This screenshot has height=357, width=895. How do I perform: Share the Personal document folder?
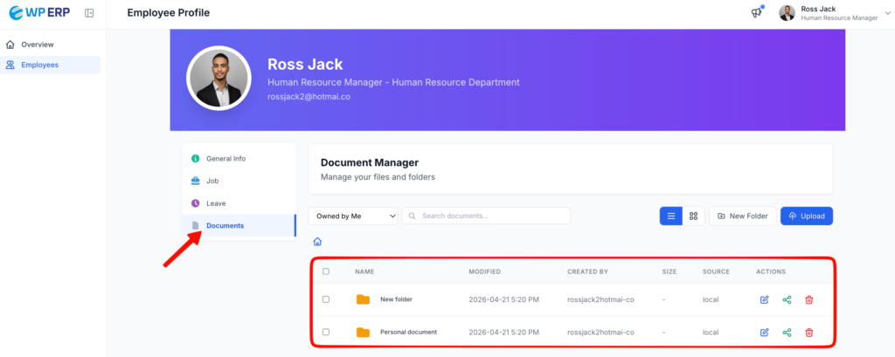tap(787, 332)
